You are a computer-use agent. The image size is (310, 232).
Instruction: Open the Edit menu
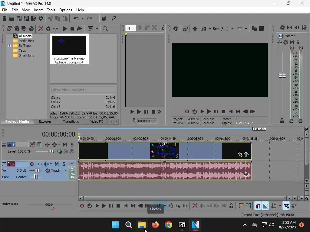pyautogui.click(x=15, y=10)
